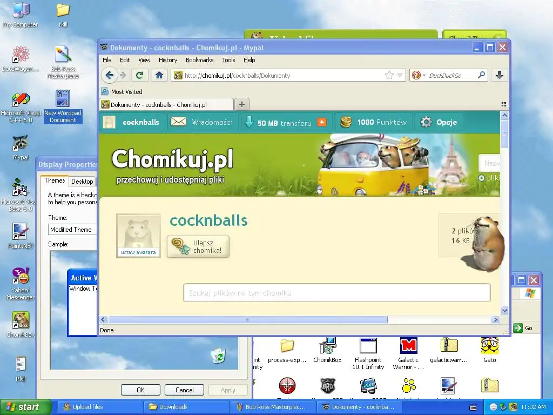This screenshot has width=553, height=415.
Task: Open the 1000 Punktów coins icon
Action: pyautogui.click(x=346, y=122)
